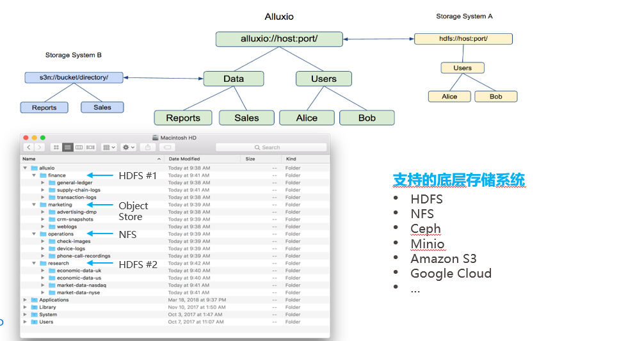This screenshot has height=341, width=619.
Task: Click the alluxio folder icon
Action: tap(35, 168)
